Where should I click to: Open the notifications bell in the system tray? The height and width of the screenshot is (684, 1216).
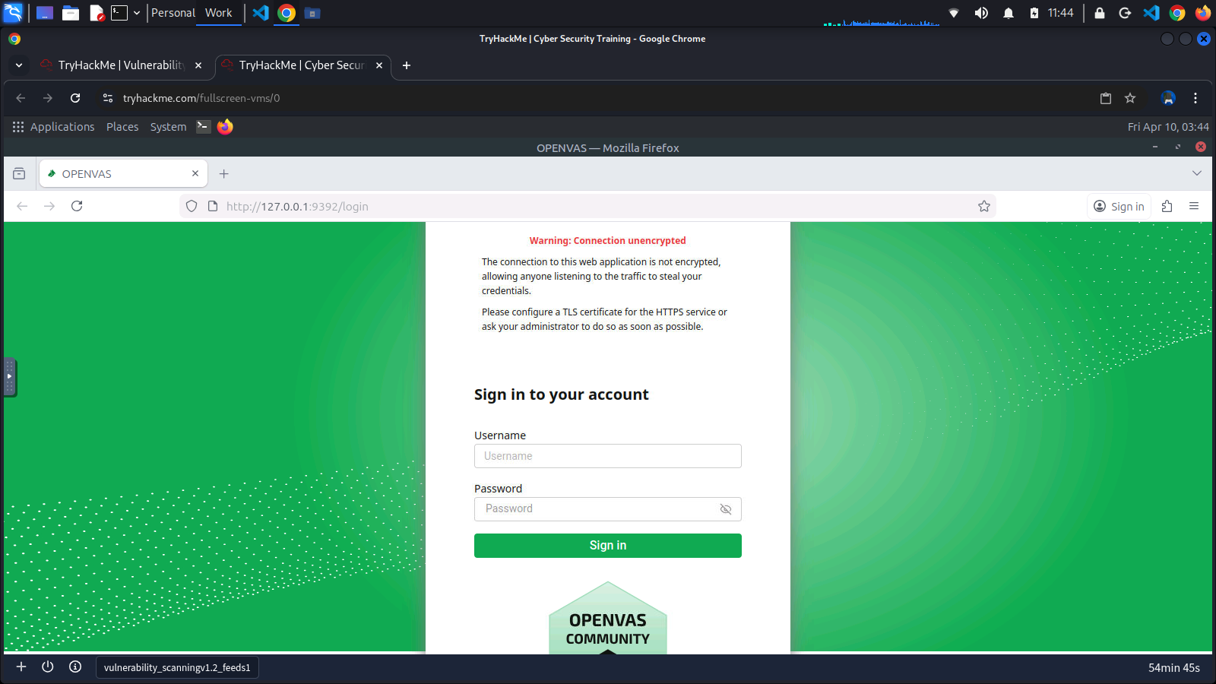(1009, 12)
